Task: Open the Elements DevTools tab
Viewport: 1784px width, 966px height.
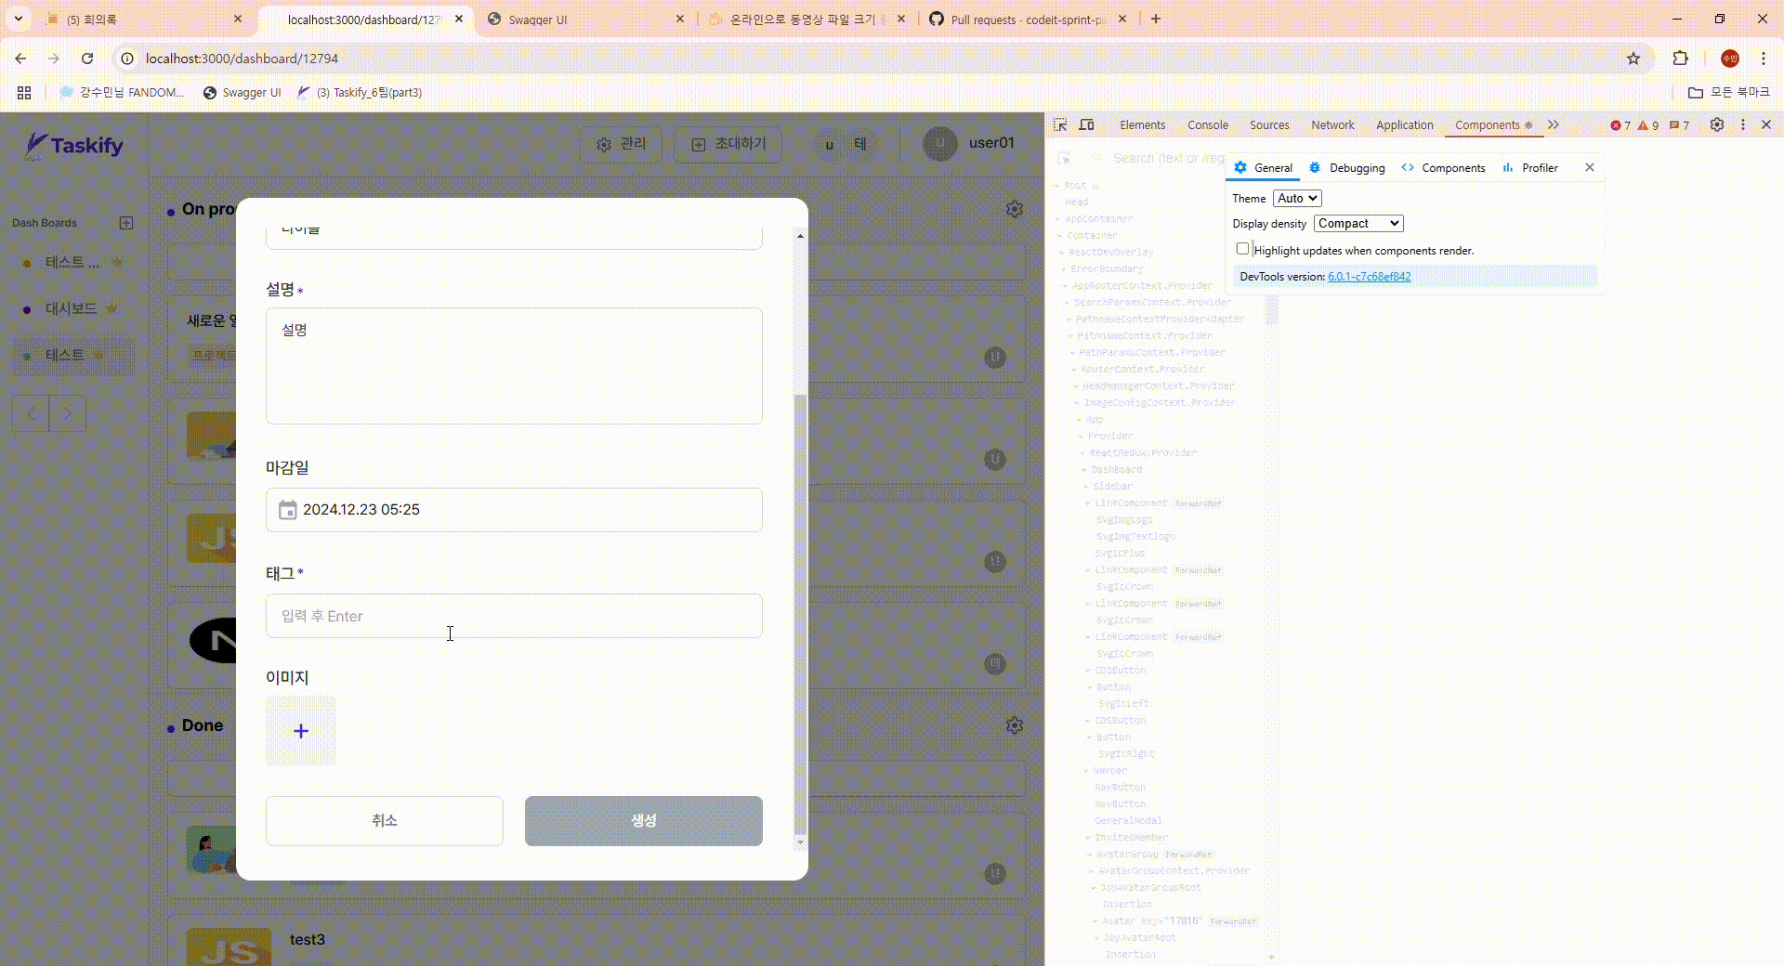Action: (x=1142, y=124)
